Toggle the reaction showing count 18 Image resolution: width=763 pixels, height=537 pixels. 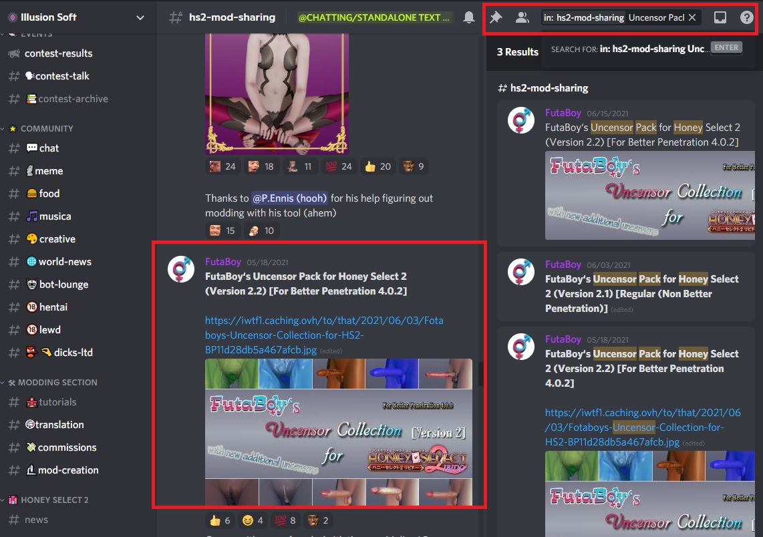(x=261, y=166)
